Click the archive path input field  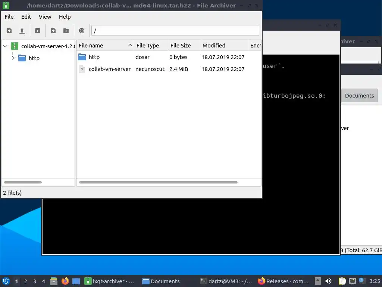point(175,31)
